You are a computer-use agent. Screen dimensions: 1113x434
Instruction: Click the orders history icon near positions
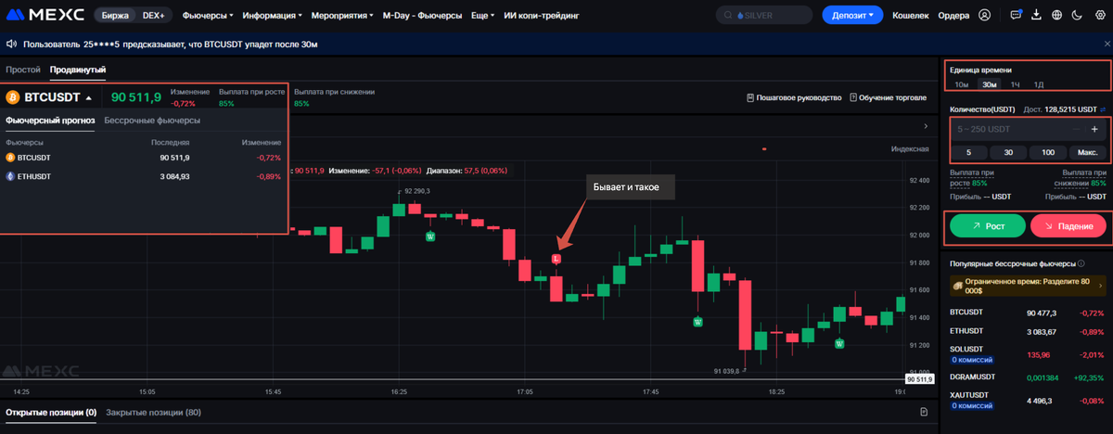924,412
